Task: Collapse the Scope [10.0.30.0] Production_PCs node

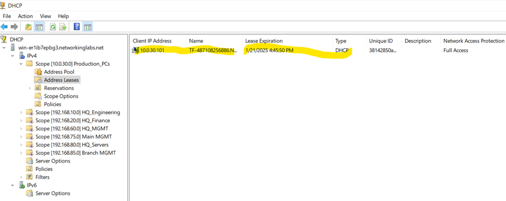Action: pyautogui.click(x=21, y=64)
